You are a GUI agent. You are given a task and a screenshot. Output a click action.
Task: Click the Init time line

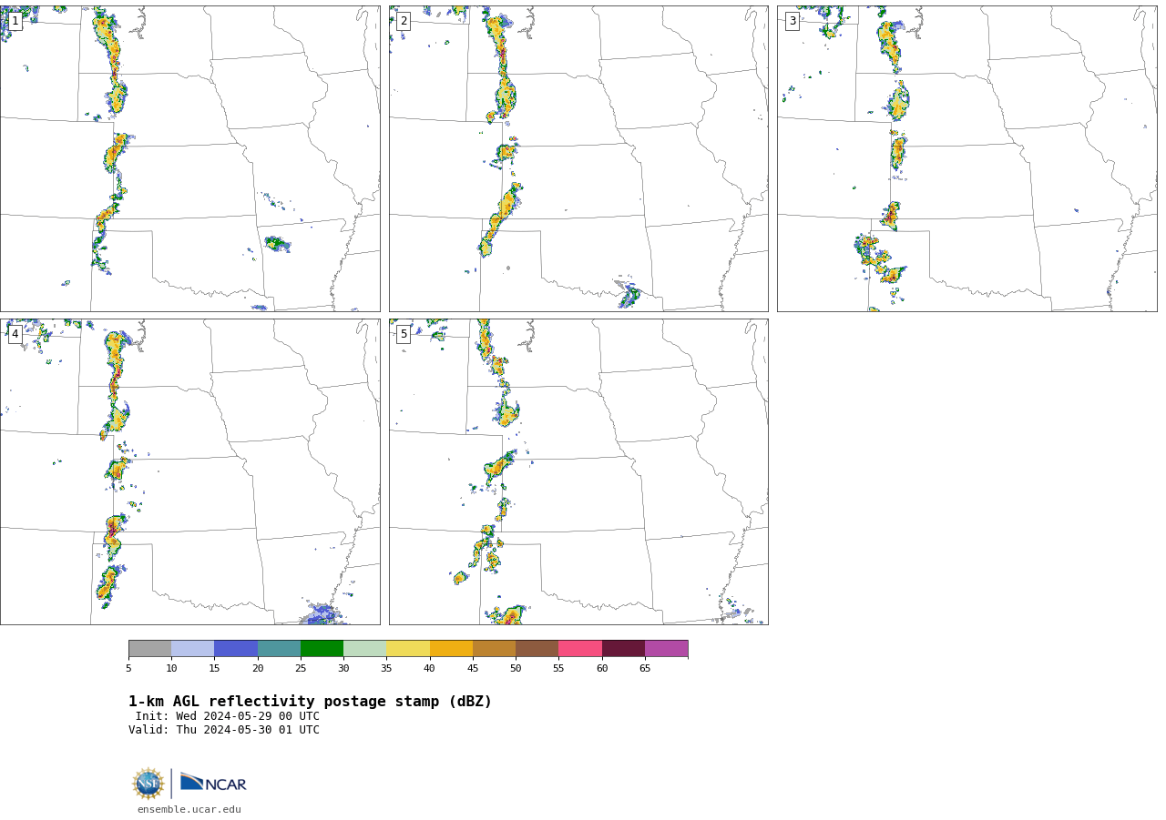click(x=228, y=716)
